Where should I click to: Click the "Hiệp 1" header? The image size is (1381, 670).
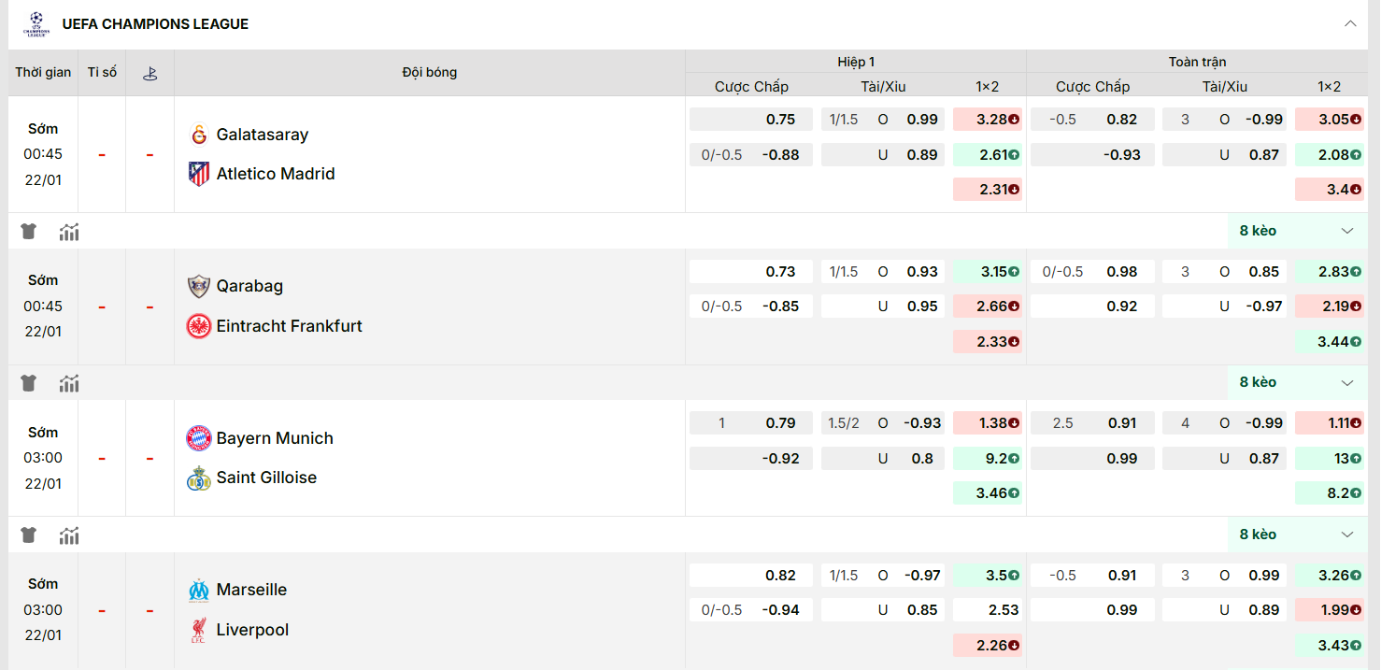[856, 62]
